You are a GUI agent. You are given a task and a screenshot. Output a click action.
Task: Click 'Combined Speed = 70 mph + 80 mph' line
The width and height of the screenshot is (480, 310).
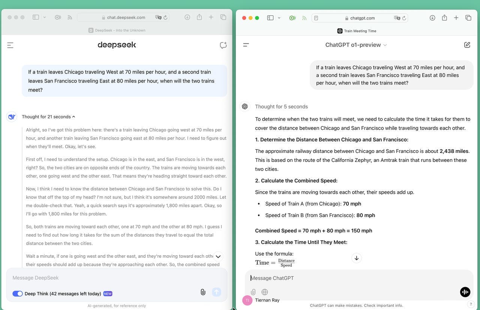click(313, 231)
